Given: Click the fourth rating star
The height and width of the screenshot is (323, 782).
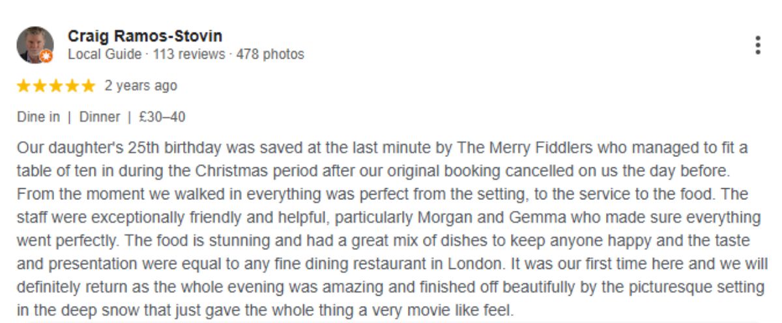Looking at the screenshot, I should coord(72,86).
